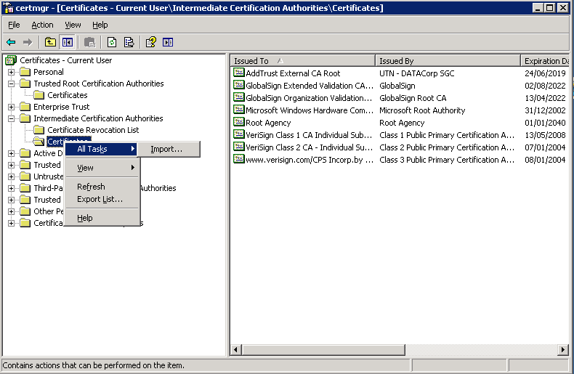Sort by the Expiration Date column header

click(546, 61)
